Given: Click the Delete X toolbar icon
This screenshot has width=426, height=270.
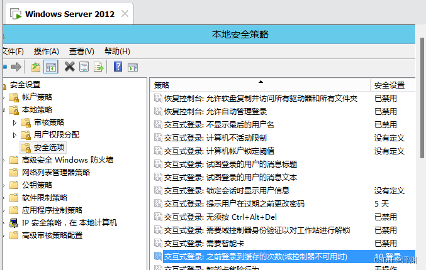Looking at the screenshot, I should pyautogui.click(x=70, y=67).
